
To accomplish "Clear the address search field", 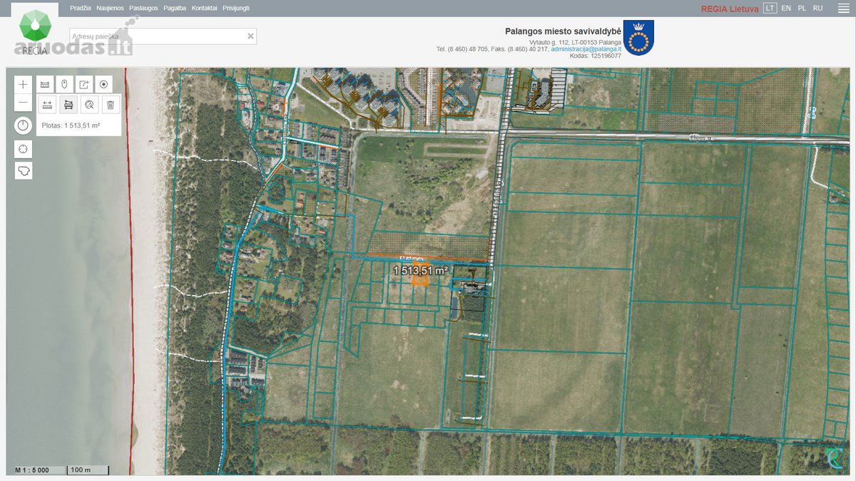I will [250, 36].
